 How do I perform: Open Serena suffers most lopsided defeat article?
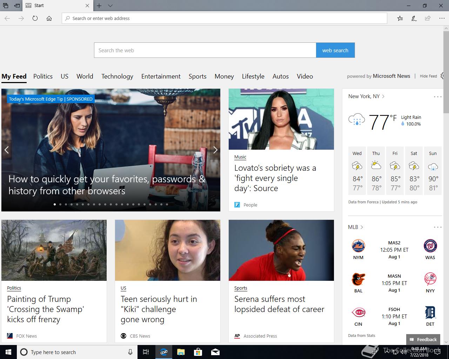pos(279,304)
